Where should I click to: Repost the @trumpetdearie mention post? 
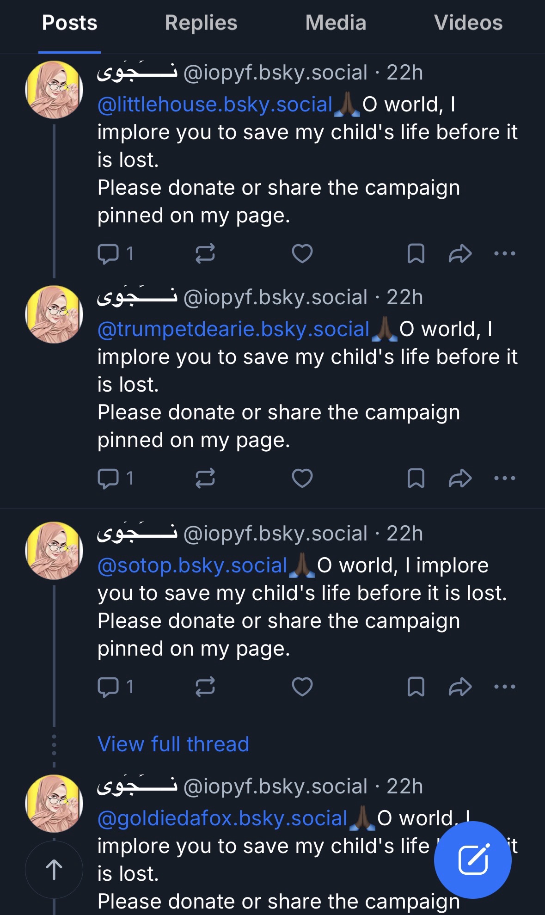coord(205,478)
